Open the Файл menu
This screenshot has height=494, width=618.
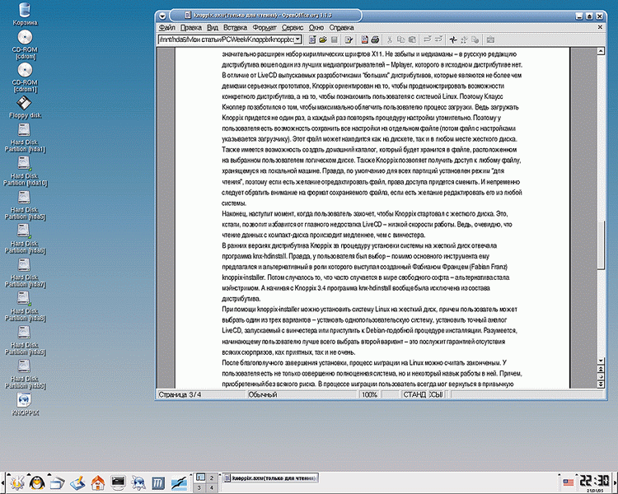[x=166, y=27]
